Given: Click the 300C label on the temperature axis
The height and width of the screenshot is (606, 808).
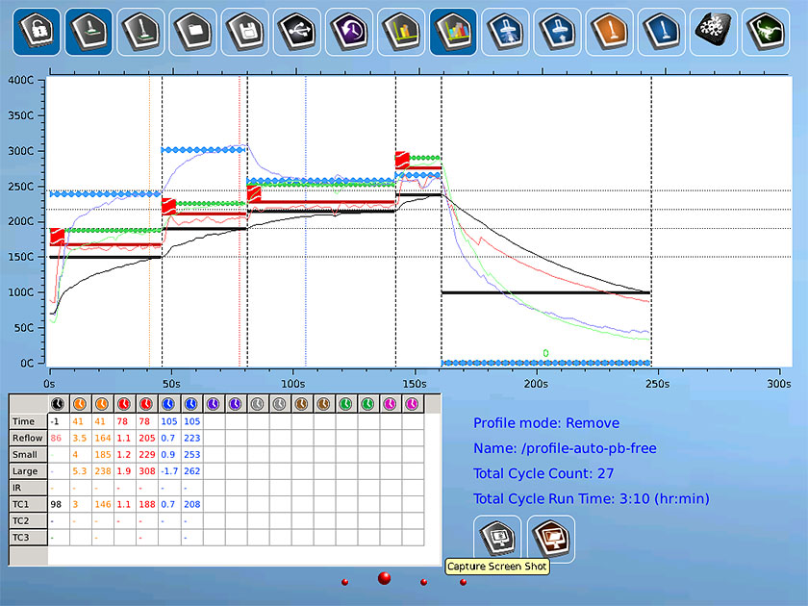Looking at the screenshot, I should pyautogui.click(x=20, y=151).
